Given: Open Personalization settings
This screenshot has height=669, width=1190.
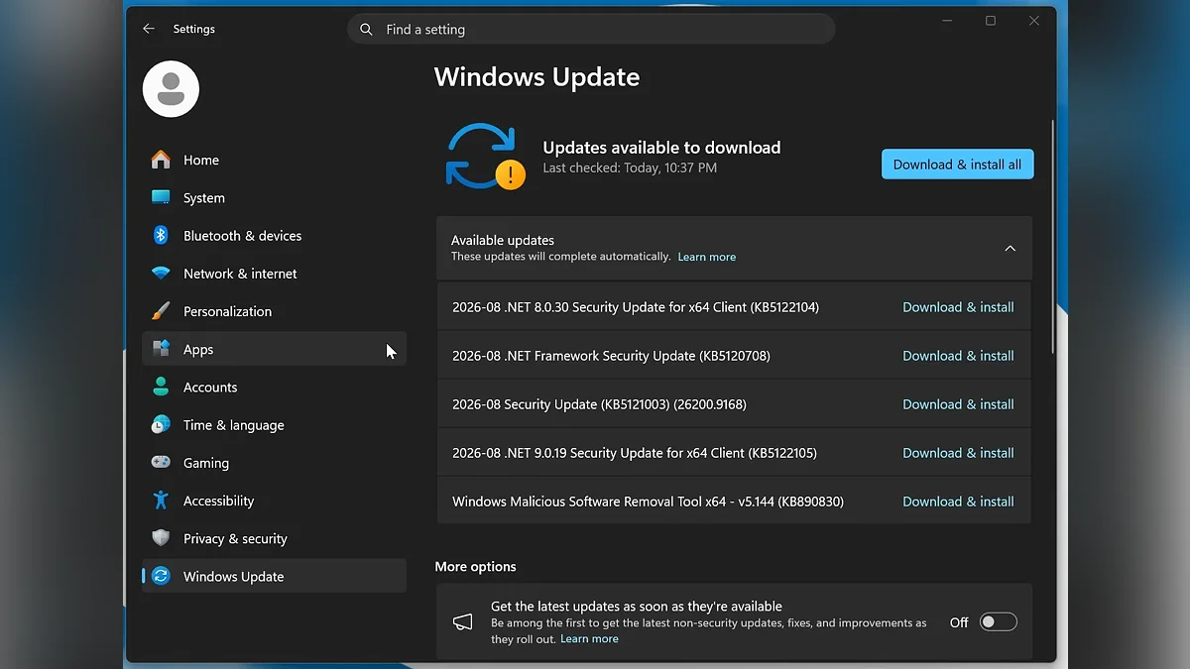Looking at the screenshot, I should 274,311.
